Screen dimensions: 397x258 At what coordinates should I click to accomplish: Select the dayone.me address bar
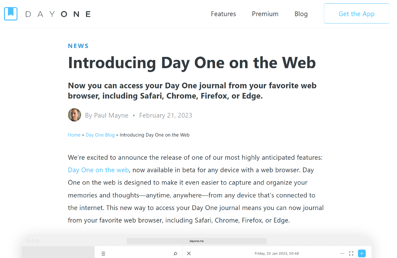click(197, 241)
